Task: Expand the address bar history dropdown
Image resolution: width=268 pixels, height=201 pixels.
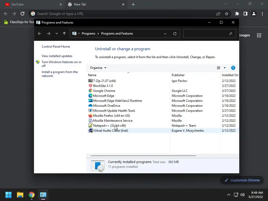Action: [x=165, y=34]
